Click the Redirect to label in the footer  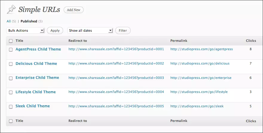(78, 121)
